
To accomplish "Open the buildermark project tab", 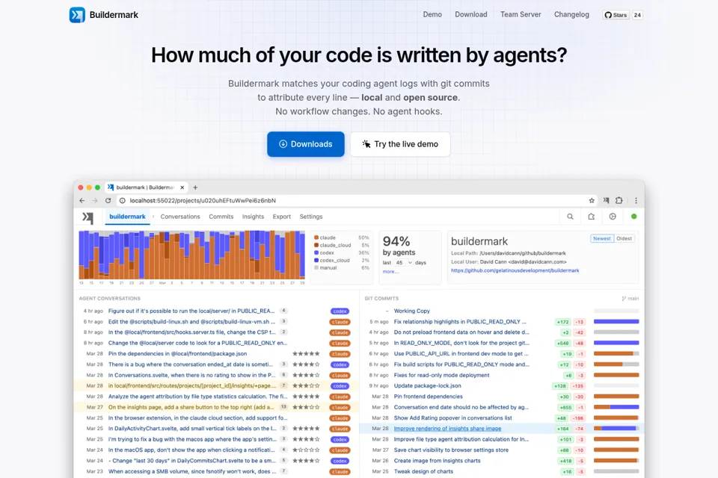I will pos(127,217).
